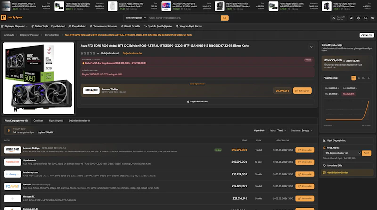Image resolution: width=377 pixels, height=210 pixels.
Task: Click the star rating row
Action: pyautogui.click(x=88, y=53)
